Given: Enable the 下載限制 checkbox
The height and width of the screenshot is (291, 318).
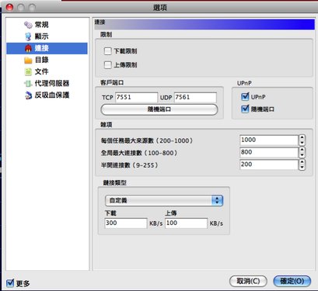Looking at the screenshot, I should tap(107, 51).
